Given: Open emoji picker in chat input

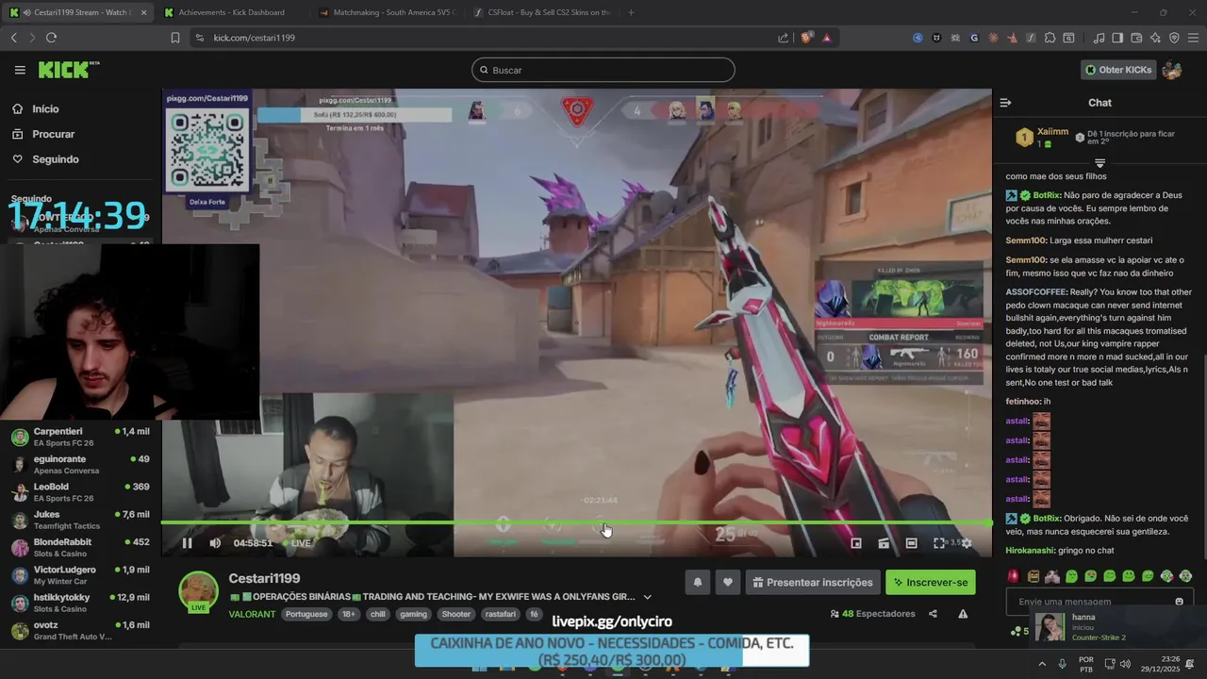Looking at the screenshot, I should click(1179, 602).
